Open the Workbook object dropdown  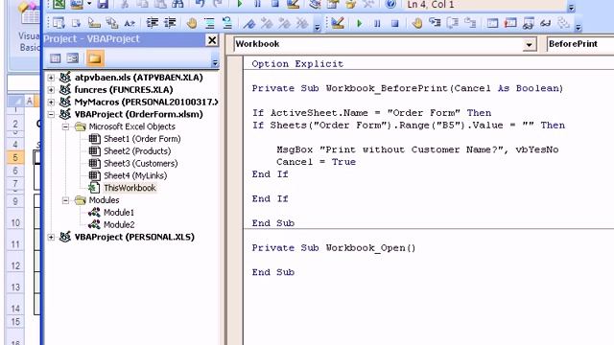[x=529, y=45]
